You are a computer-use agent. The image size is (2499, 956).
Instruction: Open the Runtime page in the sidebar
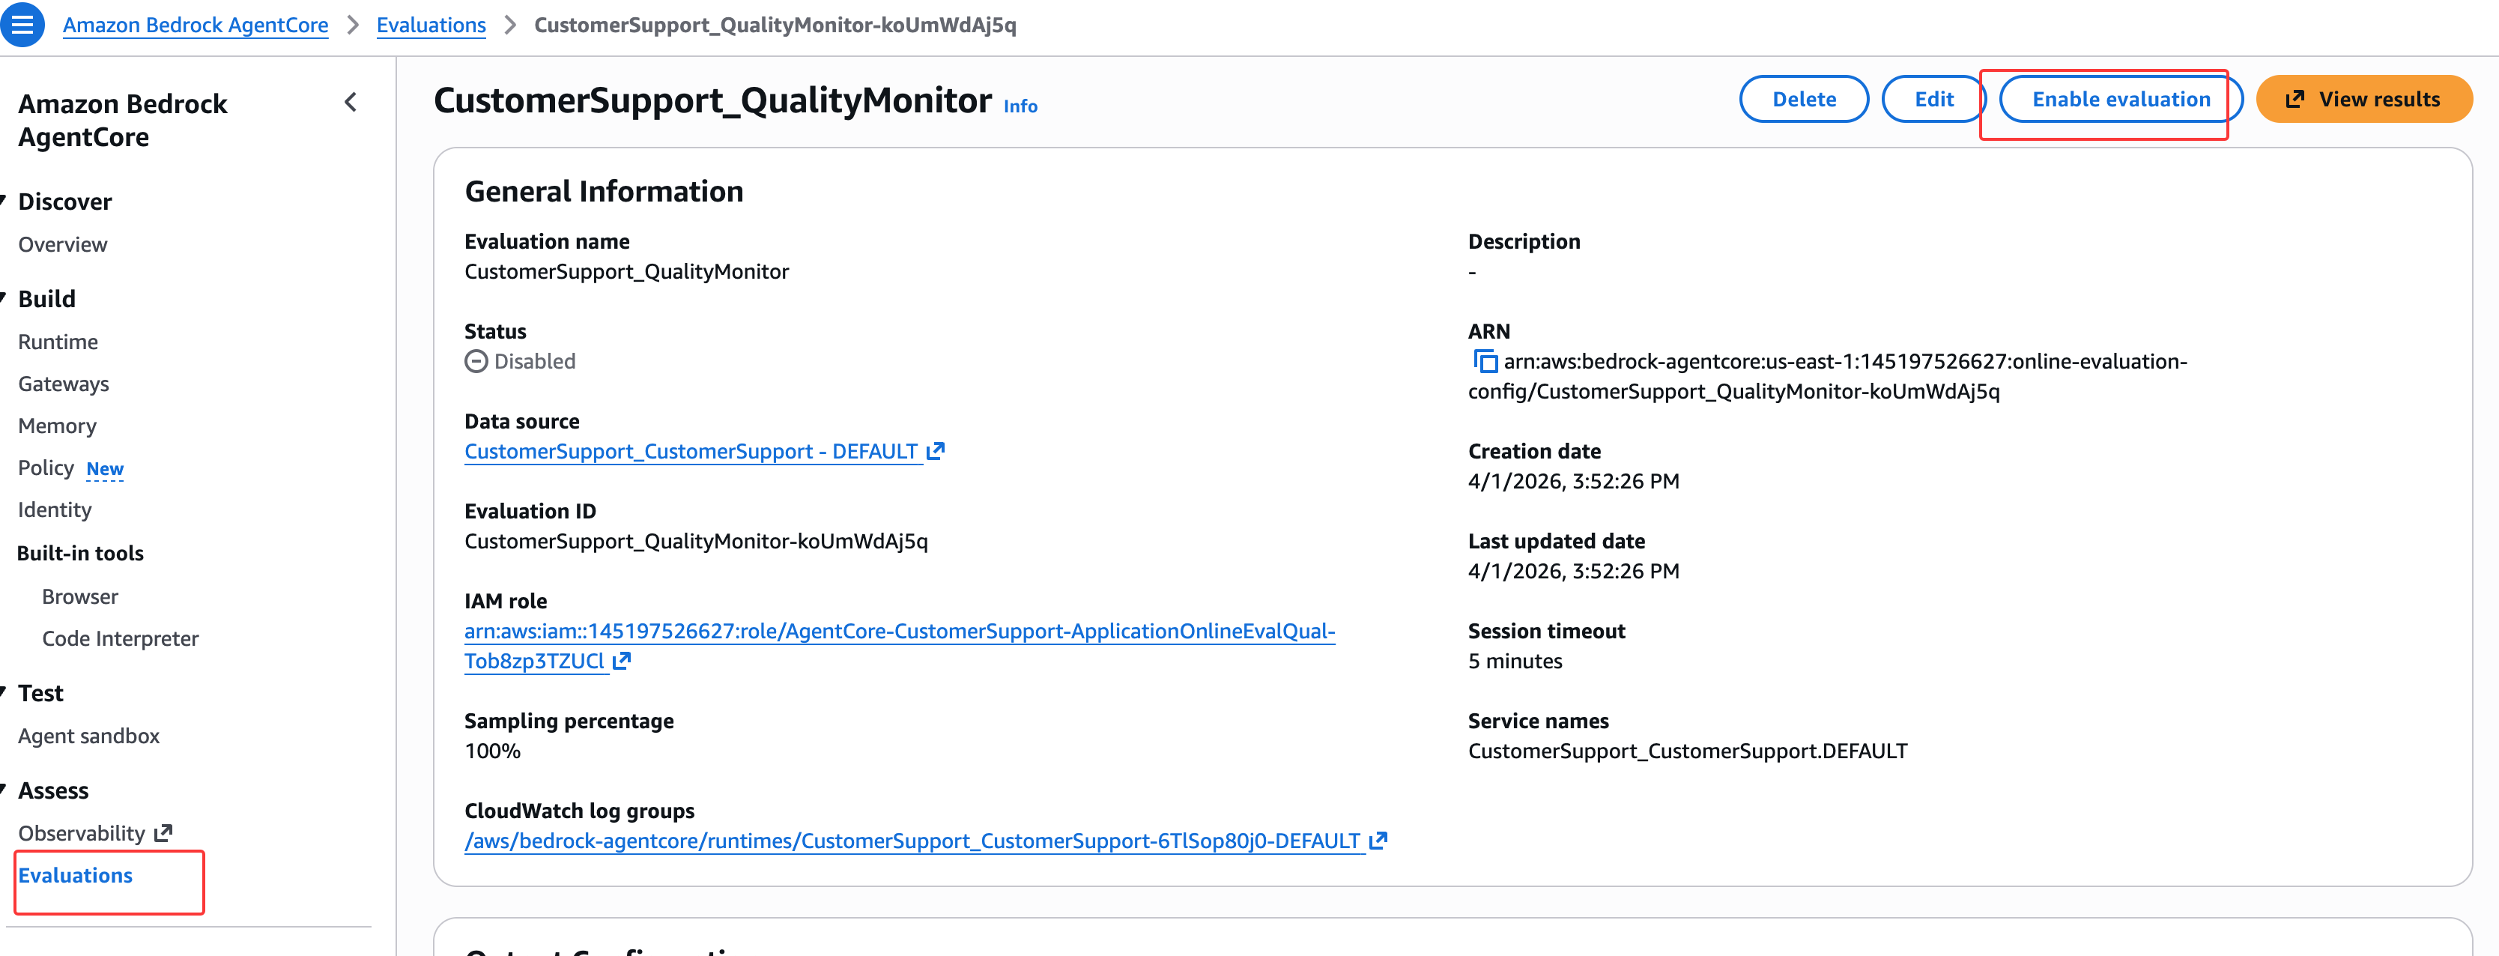tap(58, 342)
